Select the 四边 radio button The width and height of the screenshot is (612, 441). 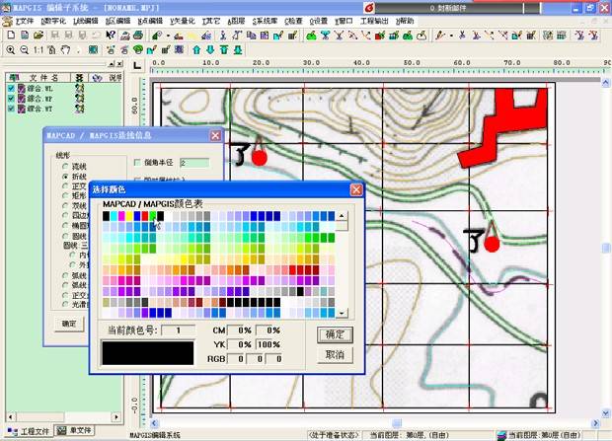[x=65, y=215]
